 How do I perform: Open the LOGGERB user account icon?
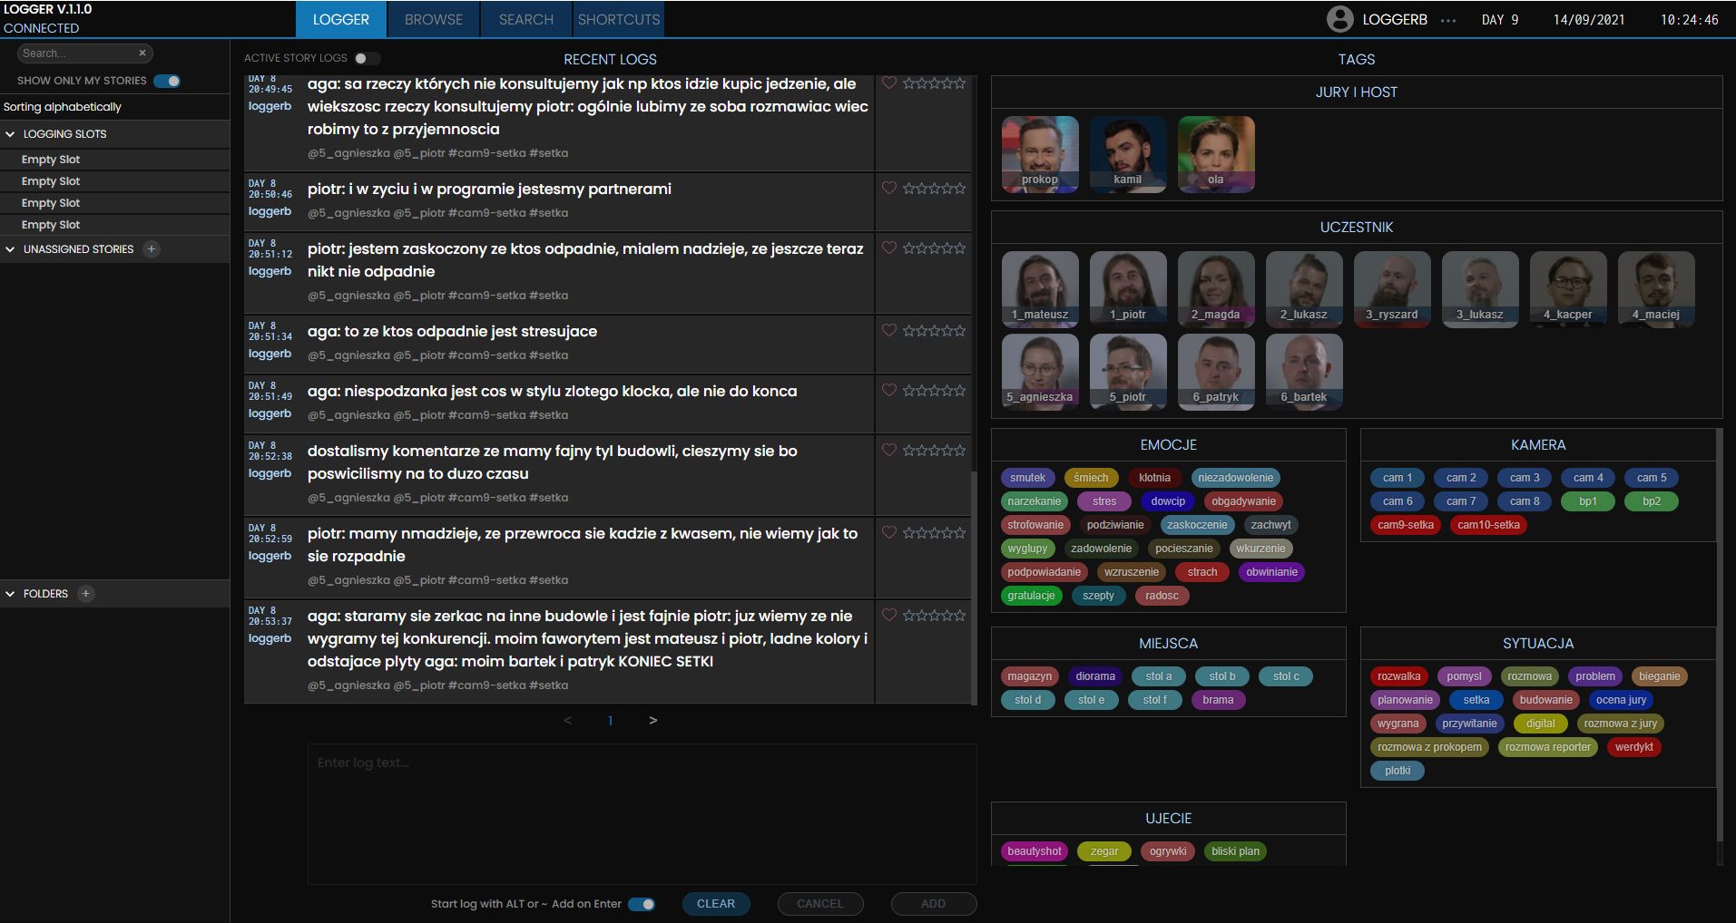click(x=1339, y=19)
